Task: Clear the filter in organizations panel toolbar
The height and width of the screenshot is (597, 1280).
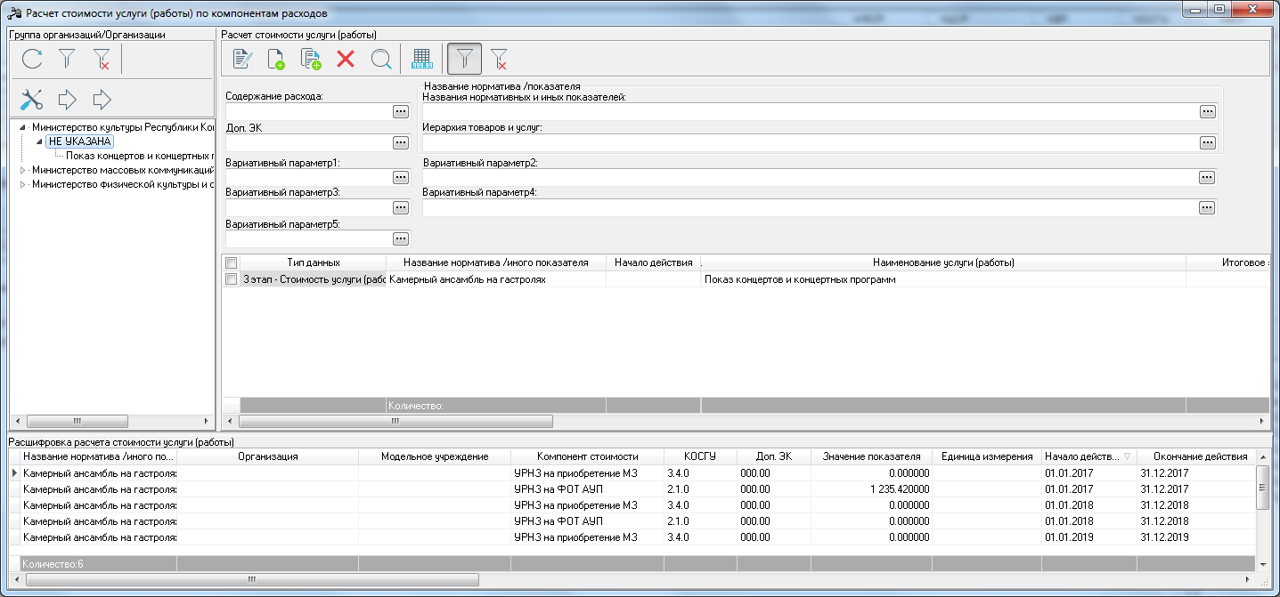Action: 102,60
